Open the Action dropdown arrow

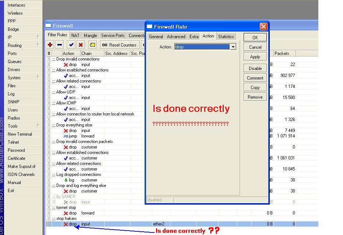point(233,47)
